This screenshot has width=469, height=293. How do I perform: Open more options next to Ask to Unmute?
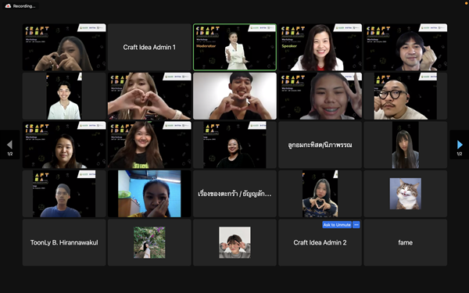pos(356,225)
